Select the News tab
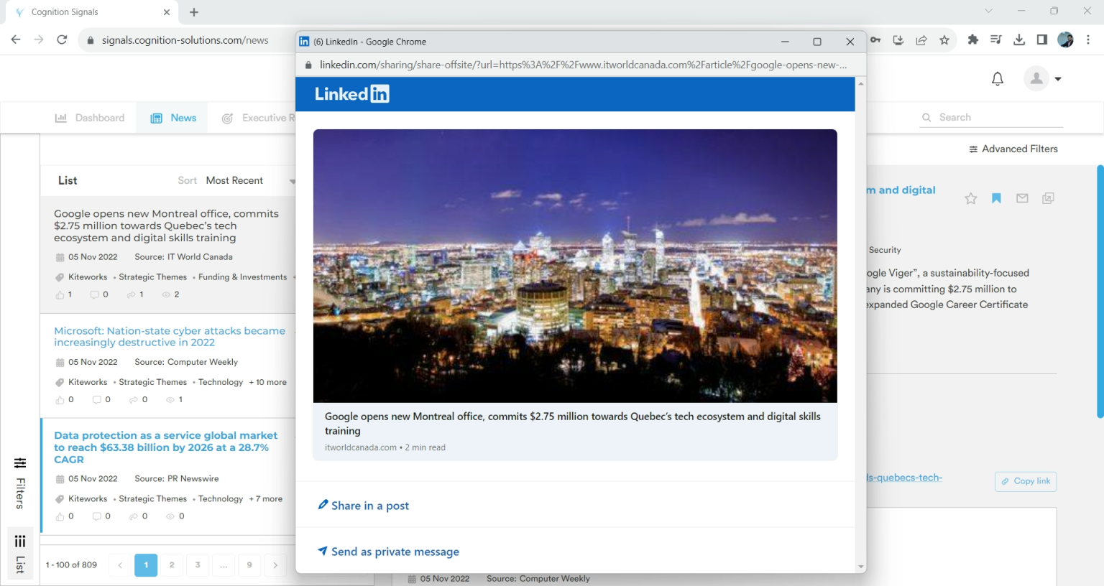The height and width of the screenshot is (586, 1104). coord(173,118)
